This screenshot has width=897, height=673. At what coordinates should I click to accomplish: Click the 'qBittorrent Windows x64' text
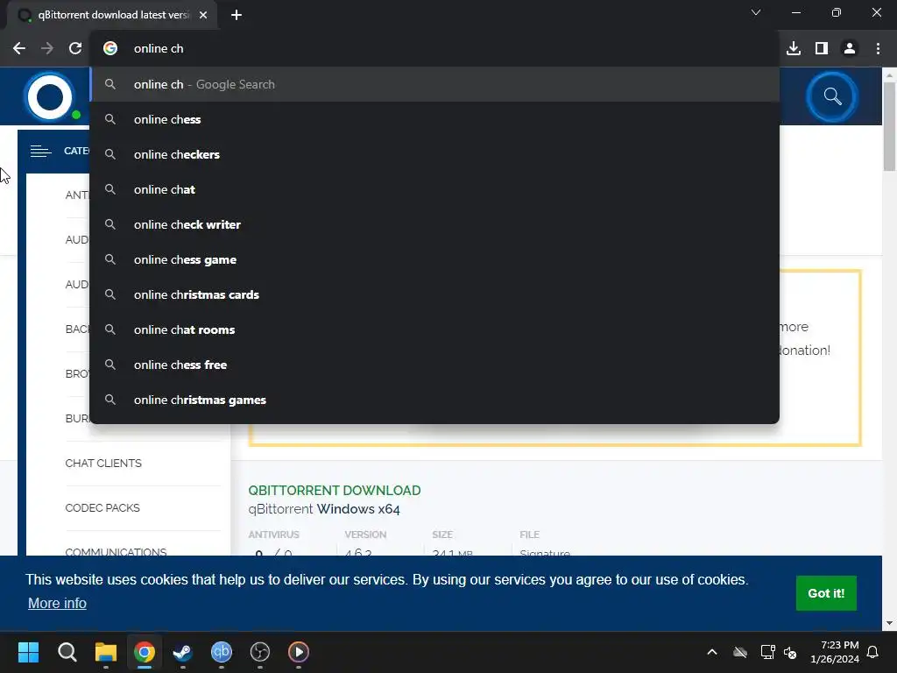(324, 509)
